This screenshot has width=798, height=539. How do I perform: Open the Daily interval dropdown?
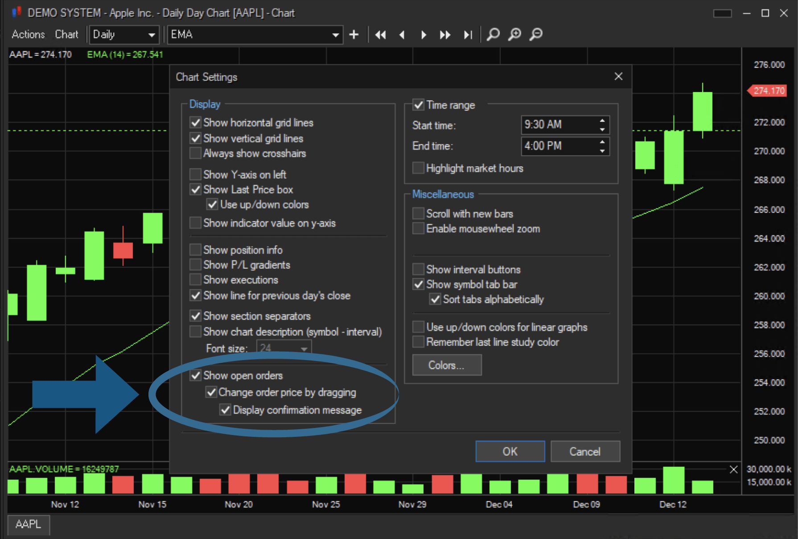click(x=124, y=34)
